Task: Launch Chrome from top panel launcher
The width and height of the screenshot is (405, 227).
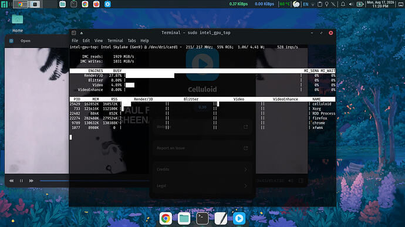Action: (x=85, y=4)
